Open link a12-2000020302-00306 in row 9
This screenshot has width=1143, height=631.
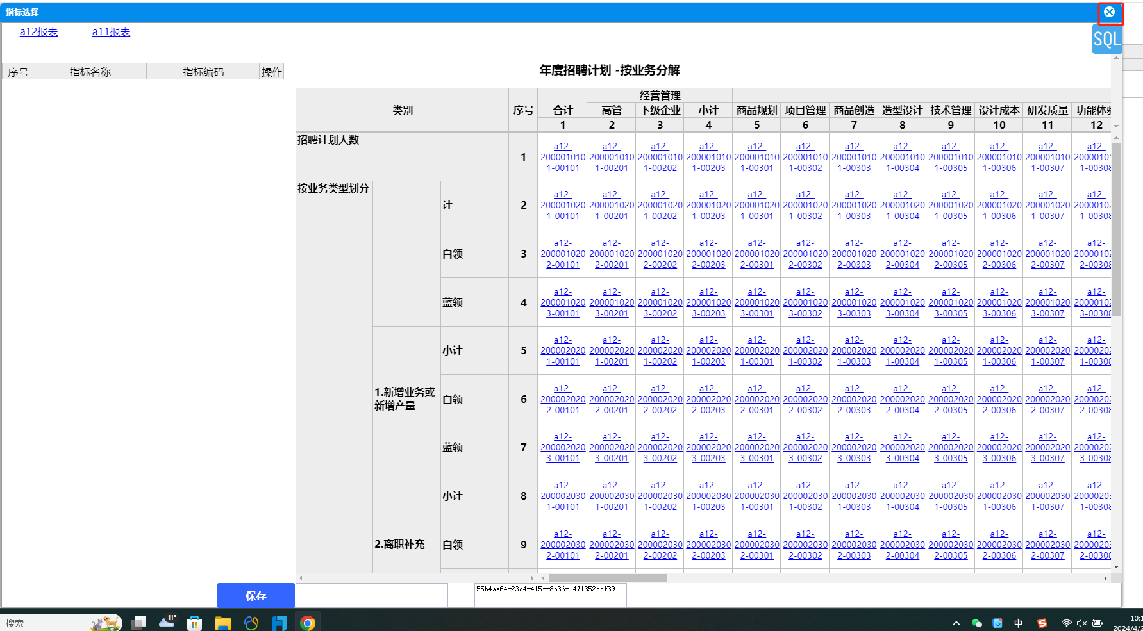point(999,545)
